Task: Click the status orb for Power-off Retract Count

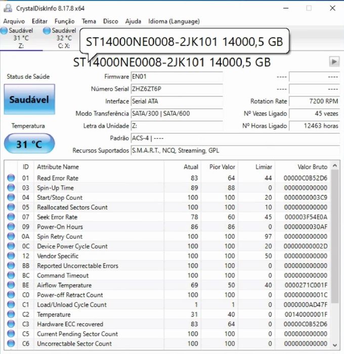Action: click(11, 295)
